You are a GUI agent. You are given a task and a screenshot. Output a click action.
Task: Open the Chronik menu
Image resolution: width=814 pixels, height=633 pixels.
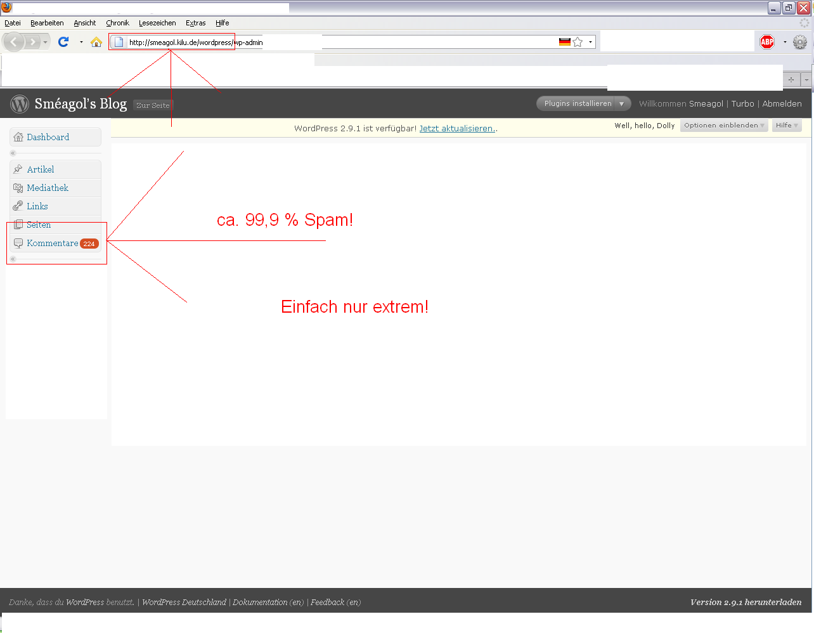click(x=117, y=23)
